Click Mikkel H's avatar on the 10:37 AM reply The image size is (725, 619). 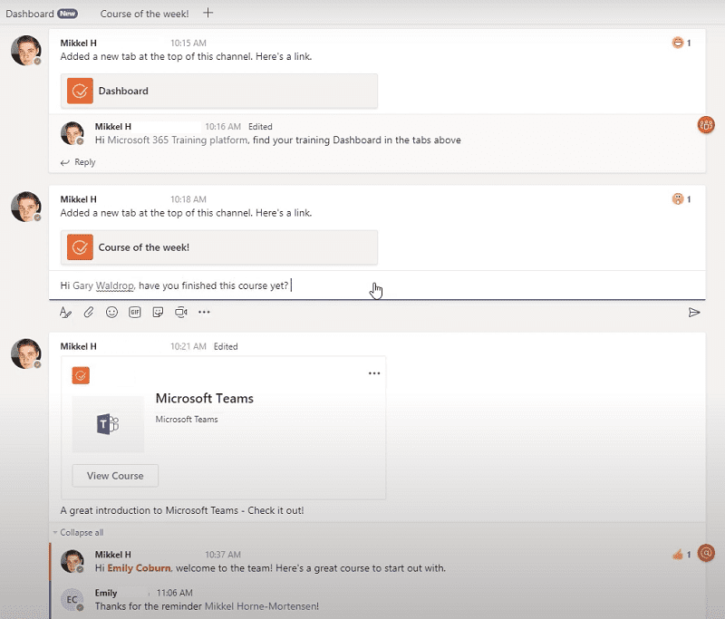72,561
